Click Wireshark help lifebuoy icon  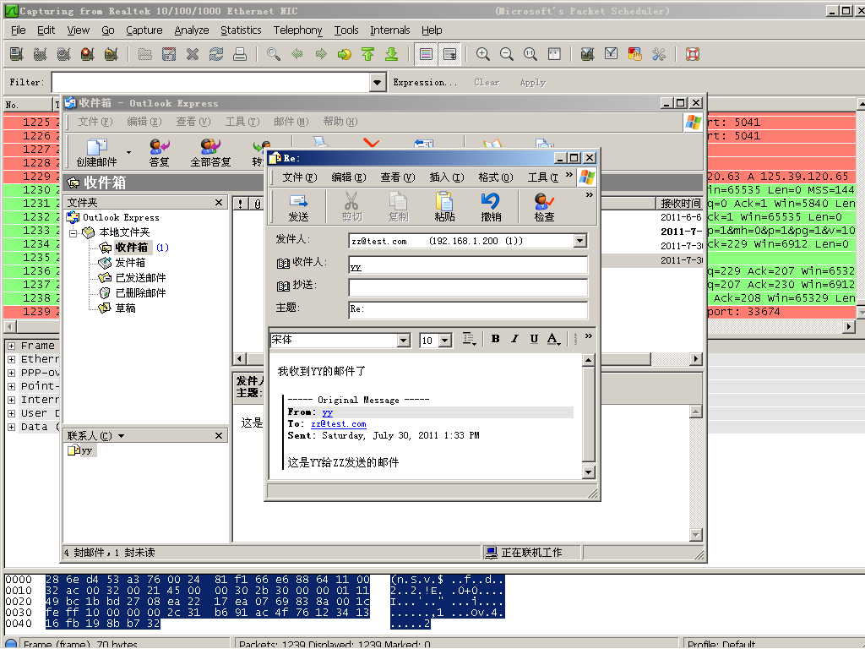tap(693, 53)
